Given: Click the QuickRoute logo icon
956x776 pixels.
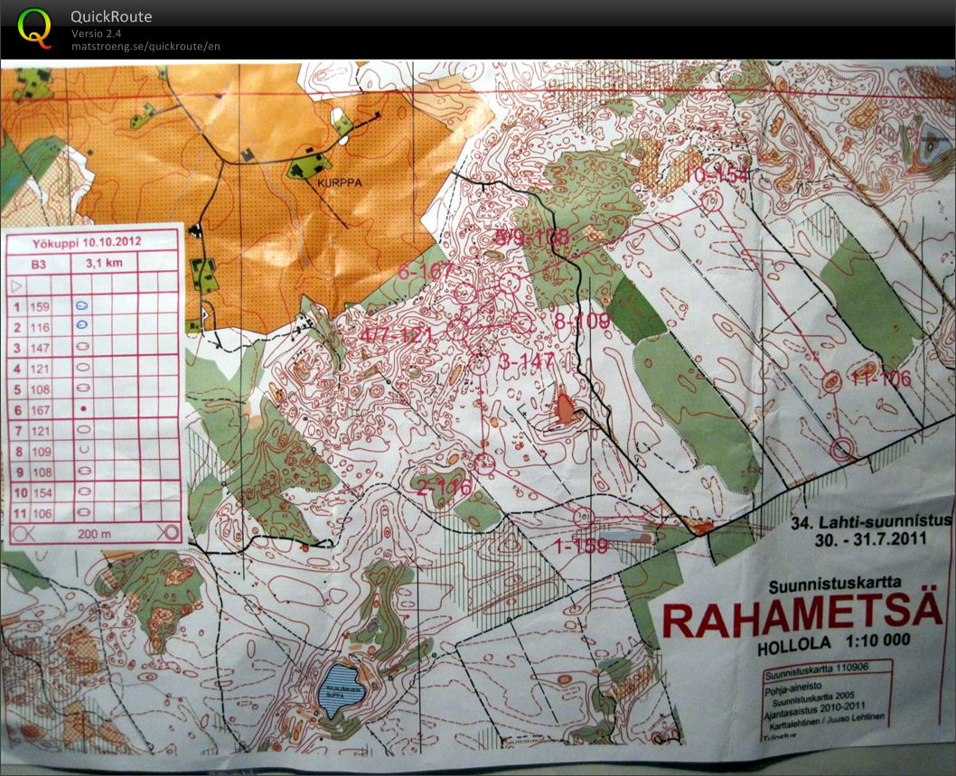Looking at the screenshot, I should point(35,28).
